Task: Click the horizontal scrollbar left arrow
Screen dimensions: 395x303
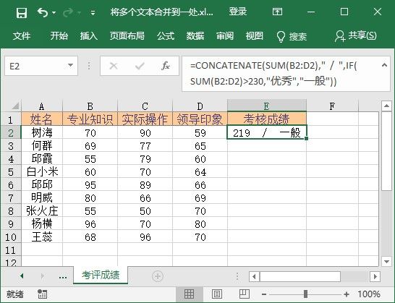Action: click(254, 276)
